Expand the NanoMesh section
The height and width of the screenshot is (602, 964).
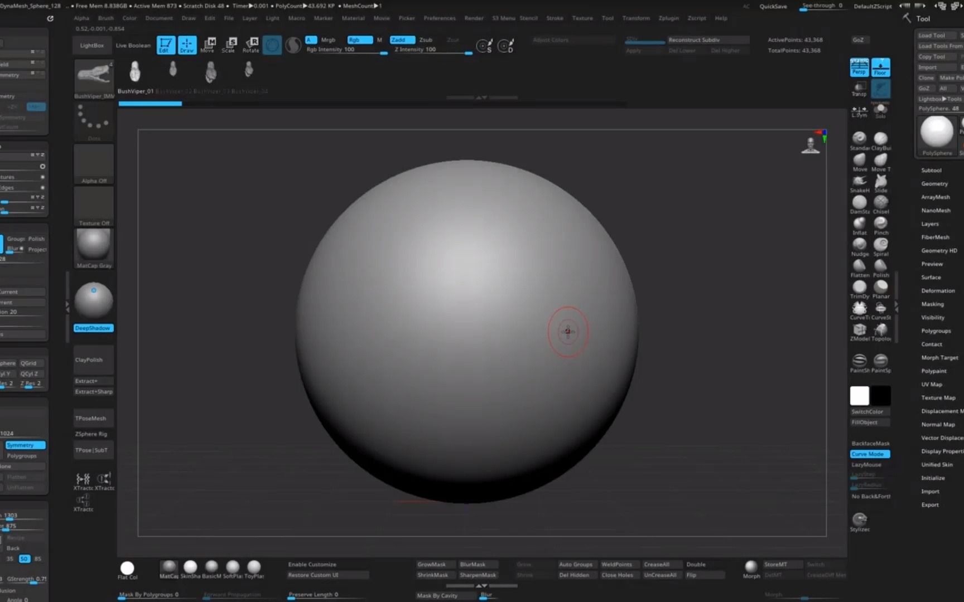tap(936, 210)
